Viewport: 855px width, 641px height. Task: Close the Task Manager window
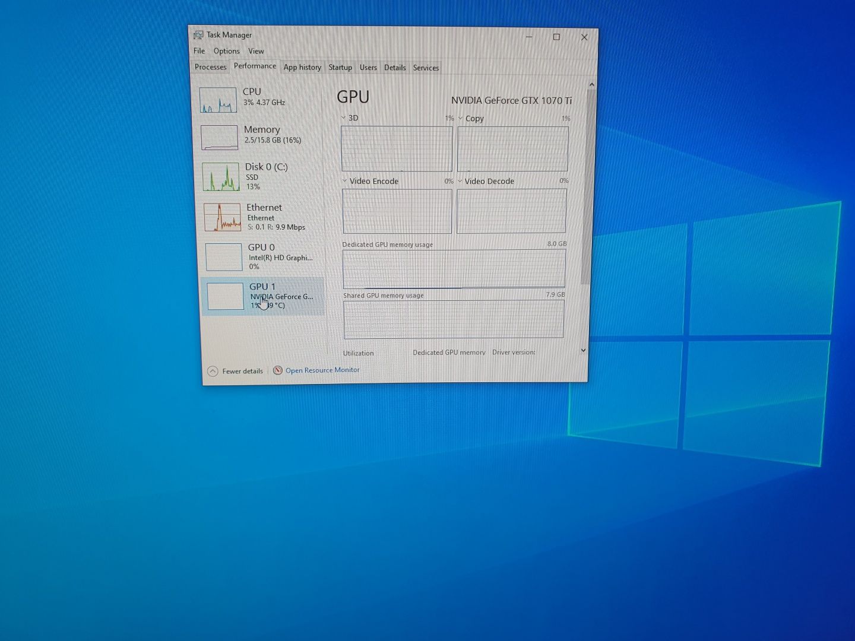pos(584,37)
